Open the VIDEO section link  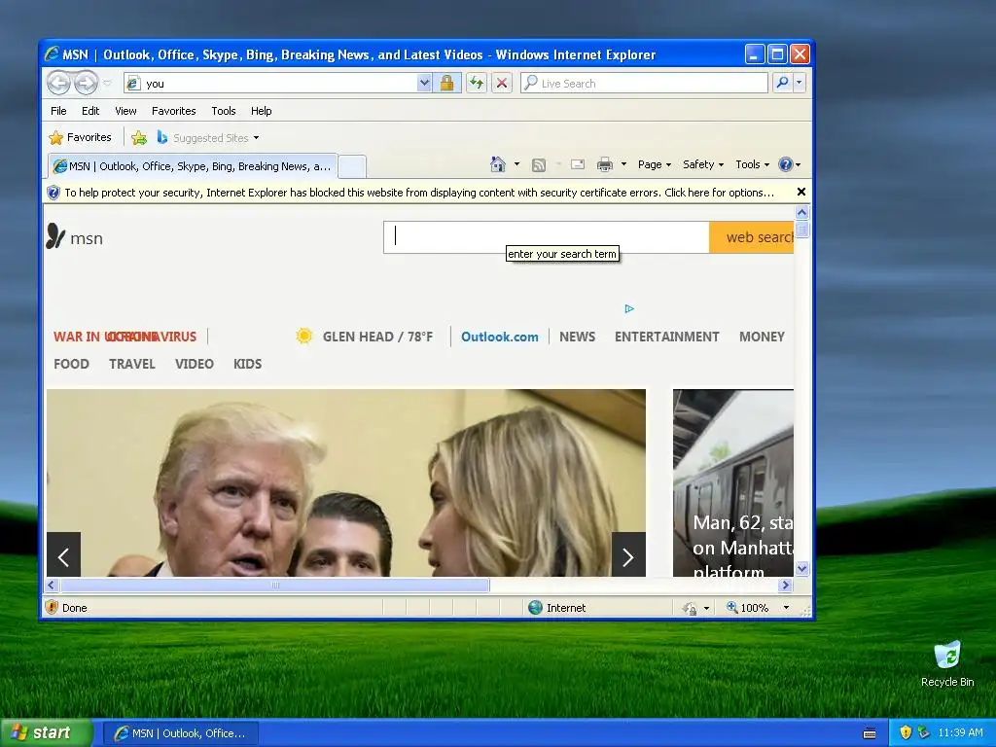[194, 364]
